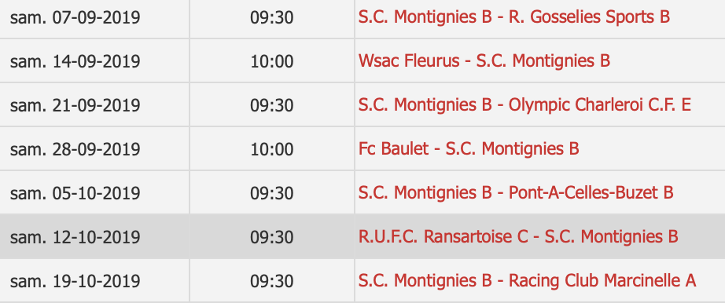Click the 09:30 time in the 19-10-2019 row
Image resolution: width=725 pixels, height=303 pixels.
(272, 281)
